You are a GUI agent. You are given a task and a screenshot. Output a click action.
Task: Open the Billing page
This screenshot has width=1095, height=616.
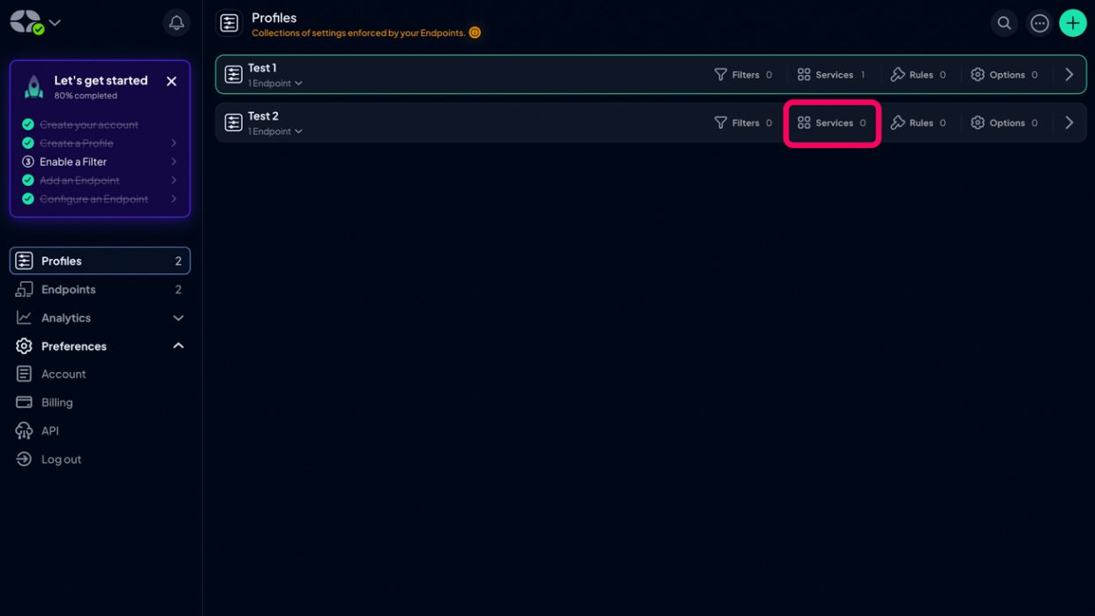56,402
